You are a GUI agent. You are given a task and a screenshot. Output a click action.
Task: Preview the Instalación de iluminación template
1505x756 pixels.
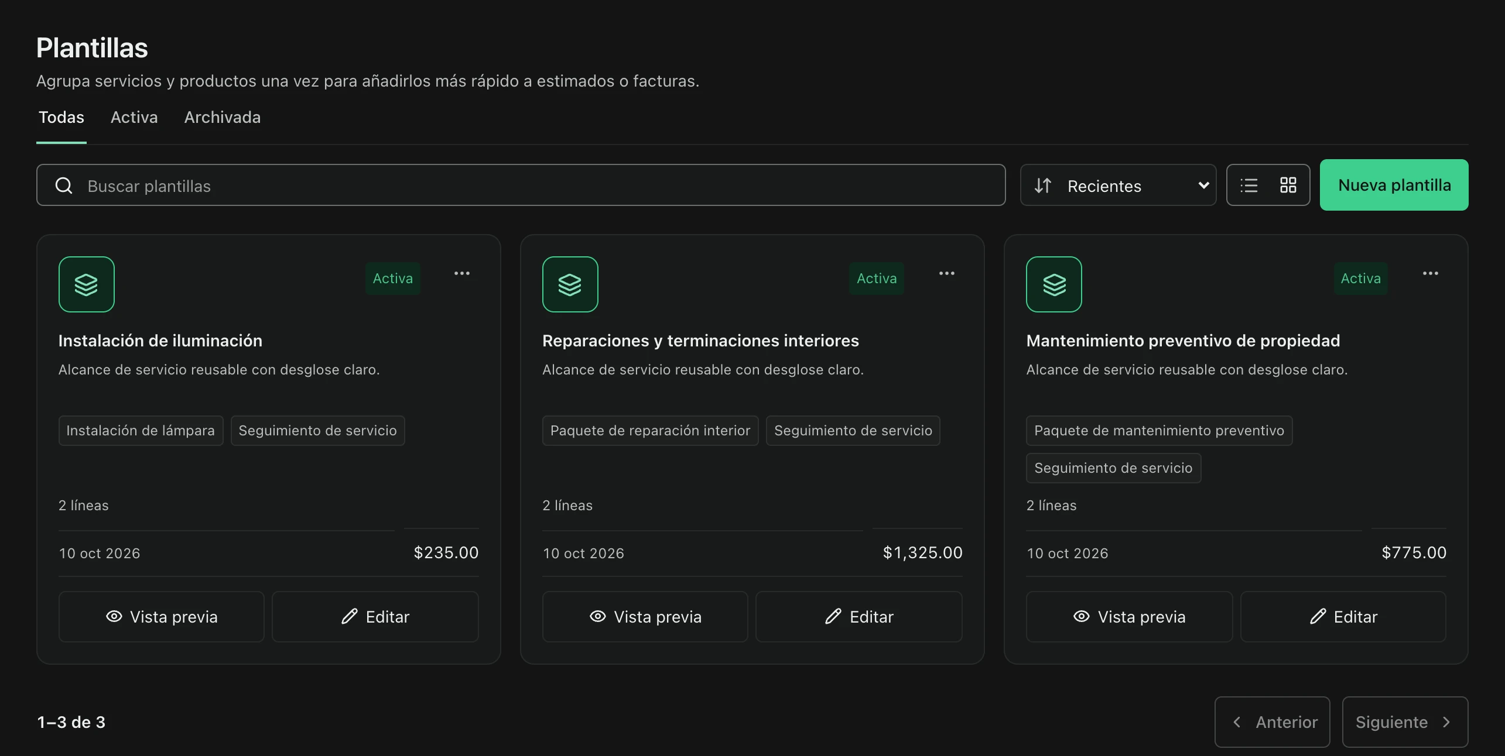tap(162, 617)
